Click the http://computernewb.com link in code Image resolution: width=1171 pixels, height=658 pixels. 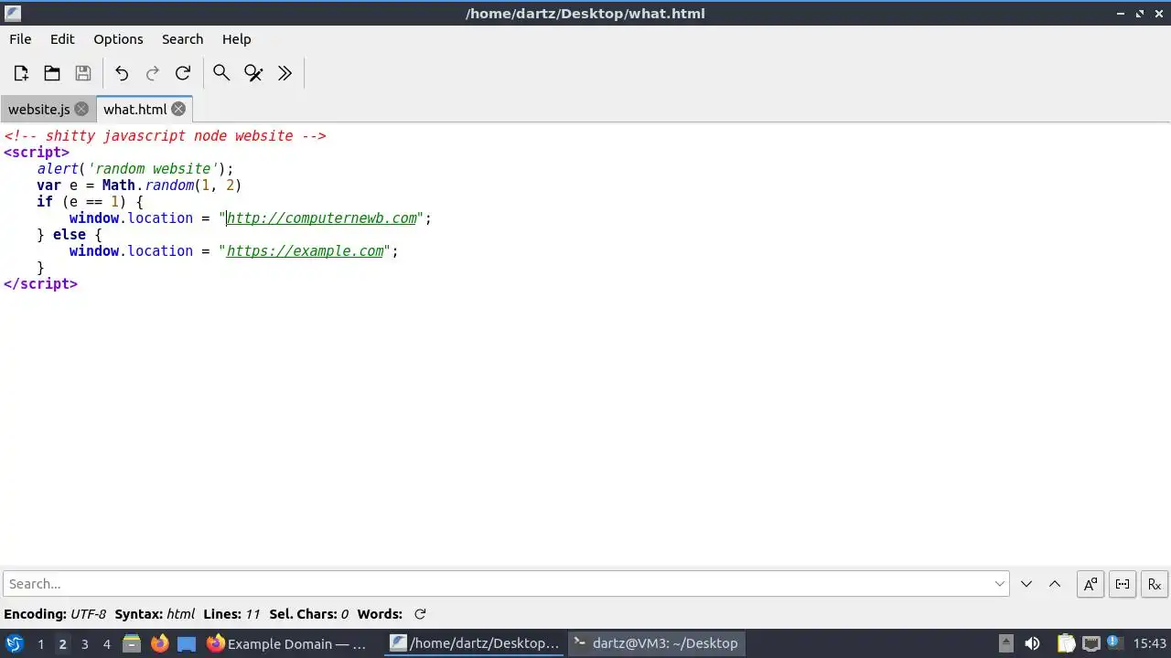click(x=321, y=218)
